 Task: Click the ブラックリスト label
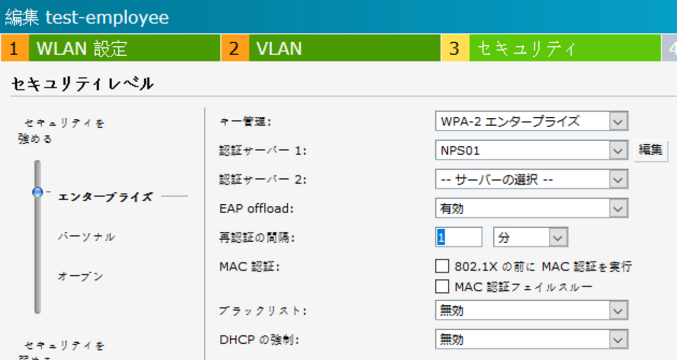point(263,311)
